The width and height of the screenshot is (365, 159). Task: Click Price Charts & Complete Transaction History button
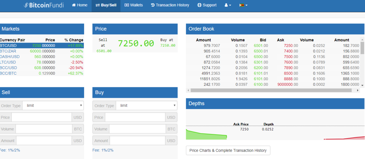228,150
